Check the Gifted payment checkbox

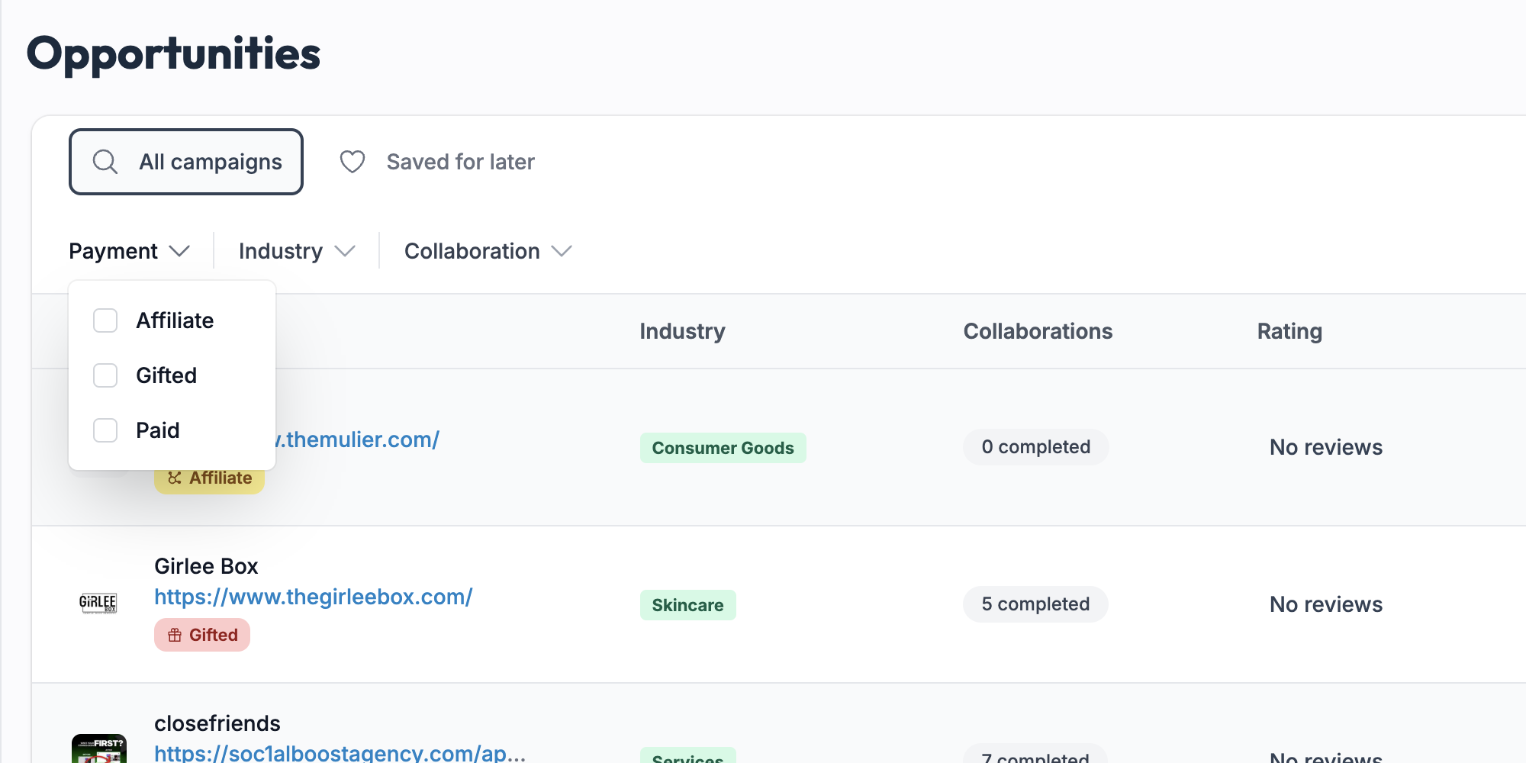pos(105,375)
